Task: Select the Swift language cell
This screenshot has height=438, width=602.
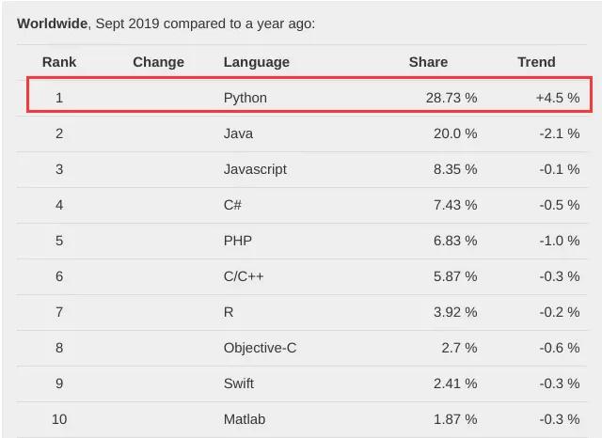Action: pos(239,383)
